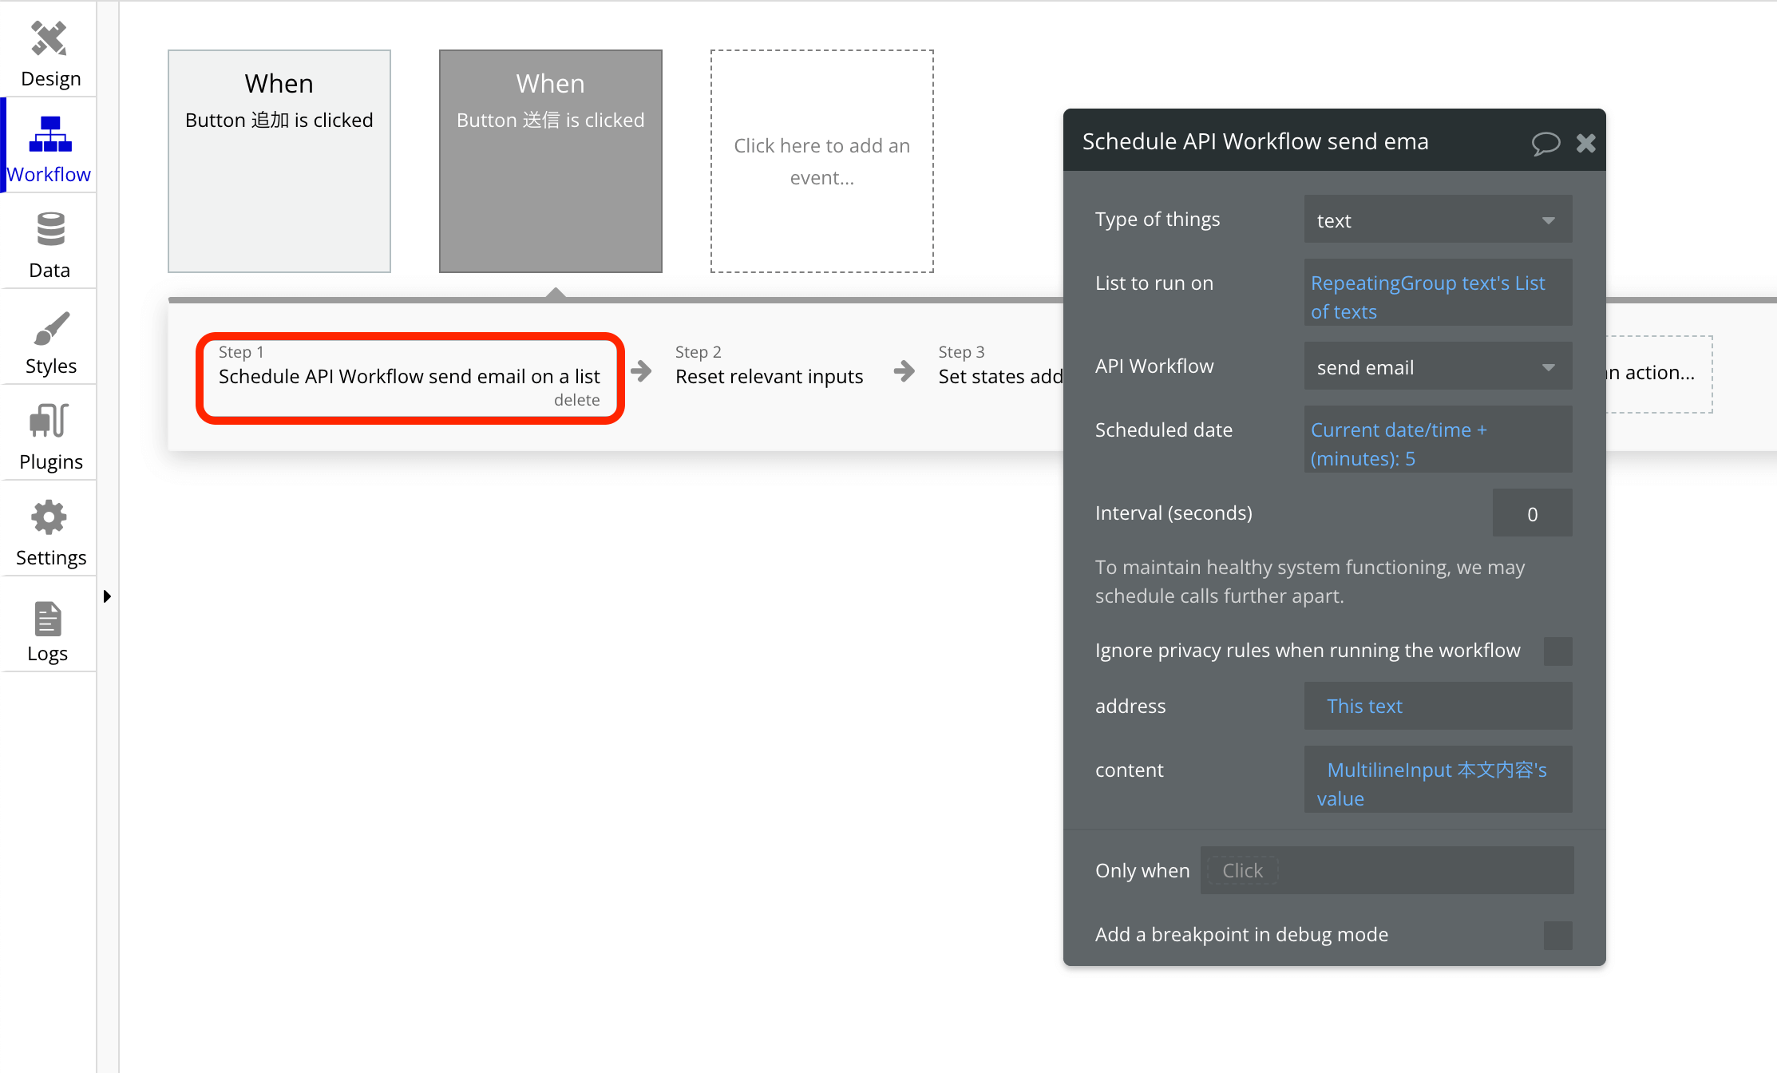Edit the Scheduled date expression

point(1437,444)
